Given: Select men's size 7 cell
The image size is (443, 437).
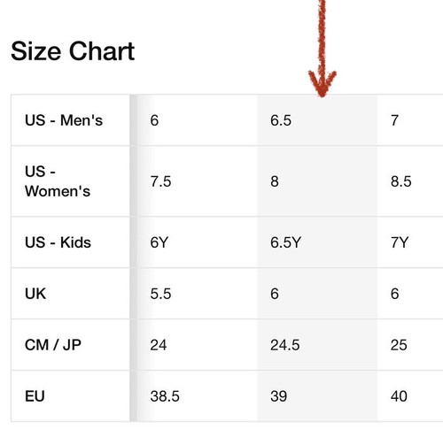Looking at the screenshot, I should click(x=410, y=120).
